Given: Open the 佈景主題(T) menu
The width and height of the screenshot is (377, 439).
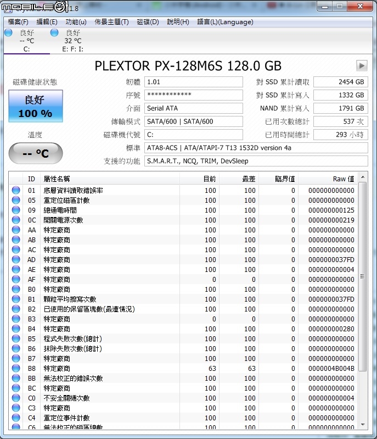Looking at the screenshot, I should pyautogui.click(x=111, y=22).
